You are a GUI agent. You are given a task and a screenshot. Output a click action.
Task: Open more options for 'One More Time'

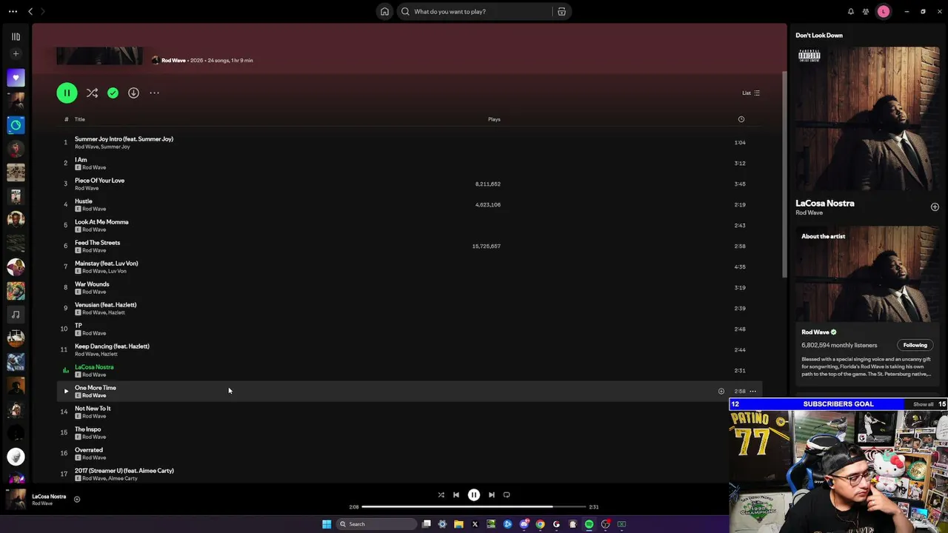coord(752,391)
